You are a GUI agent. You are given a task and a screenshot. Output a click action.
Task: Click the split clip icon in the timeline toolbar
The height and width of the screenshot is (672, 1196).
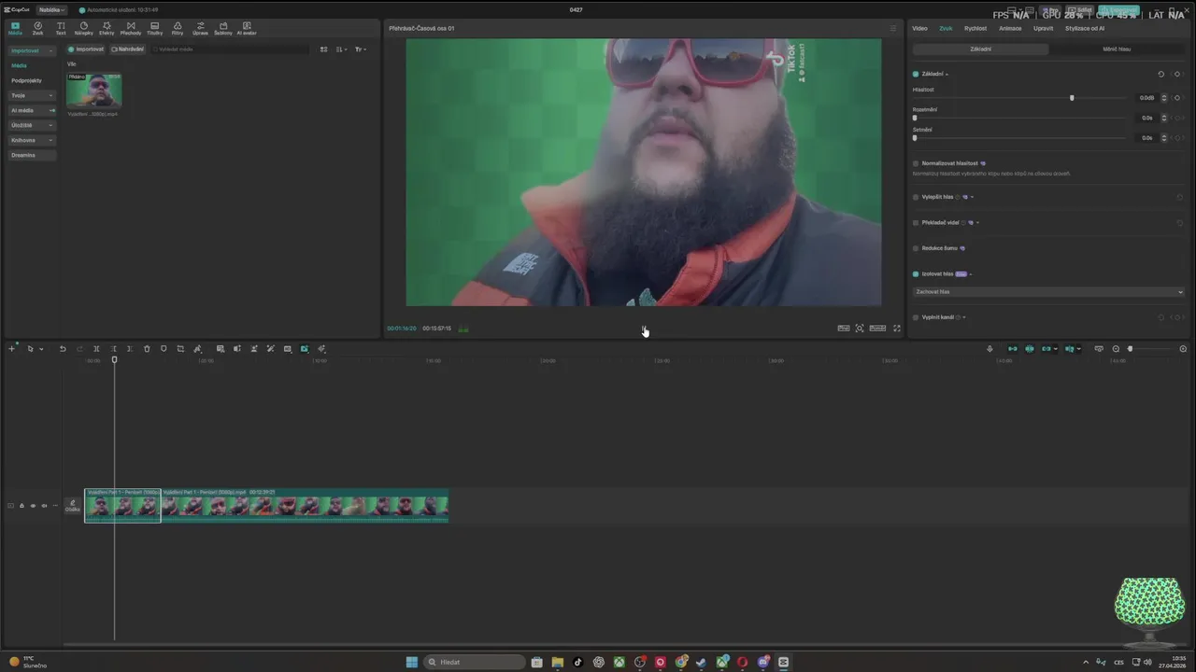(96, 349)
